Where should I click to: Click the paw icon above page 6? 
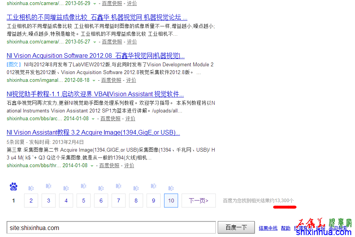(101, 188)
